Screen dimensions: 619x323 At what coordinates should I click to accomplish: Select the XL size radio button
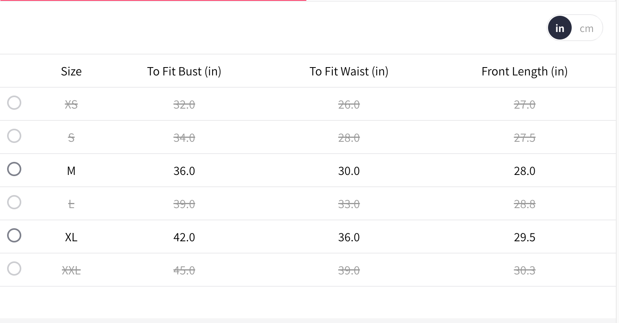point(14,235)
